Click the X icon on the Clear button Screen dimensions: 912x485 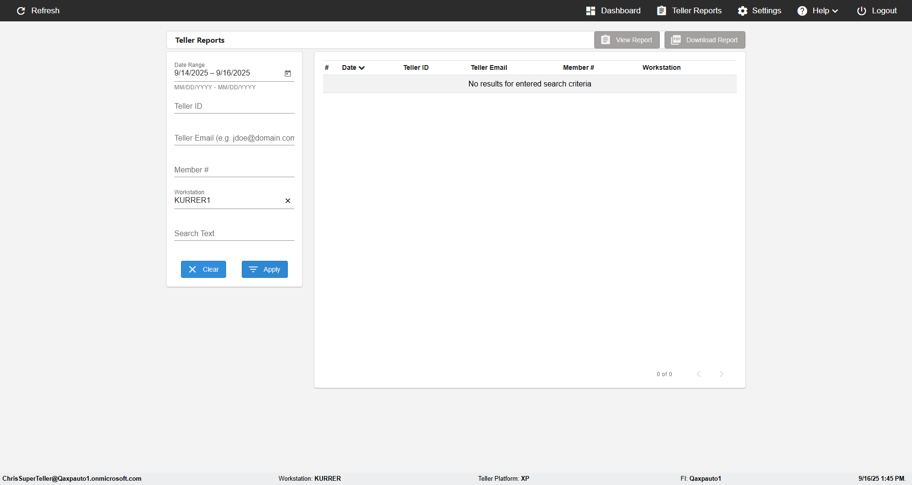[192, 269]
